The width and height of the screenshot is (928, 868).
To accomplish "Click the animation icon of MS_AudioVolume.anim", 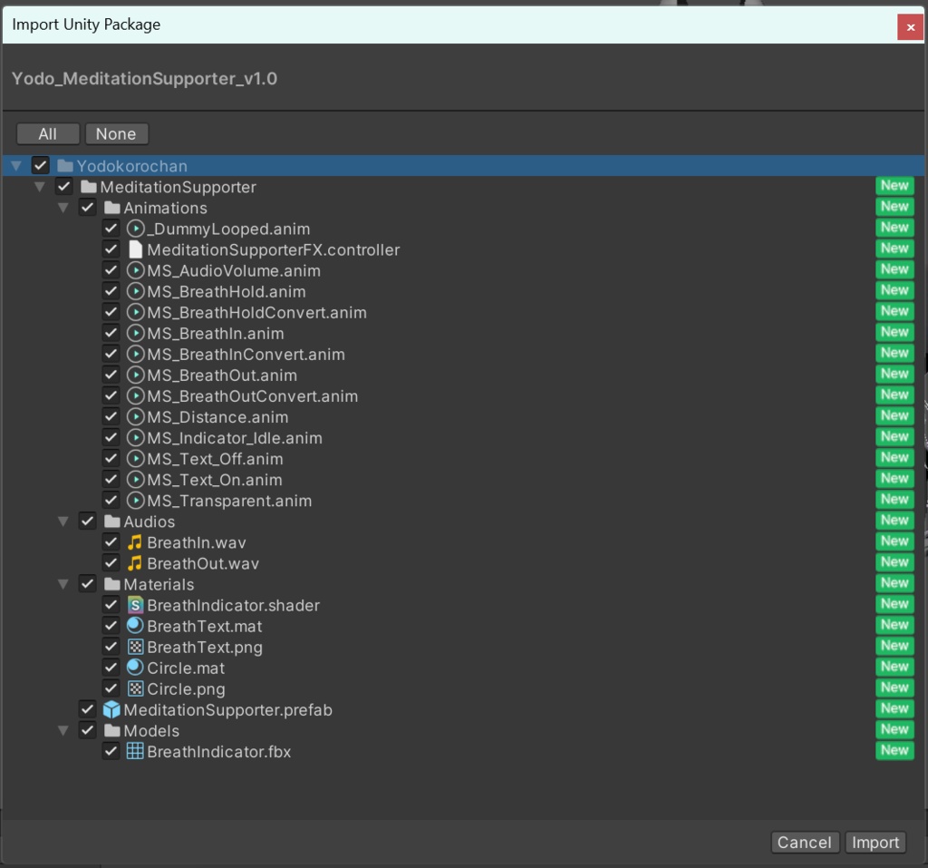I will click(x=136, y=271).
